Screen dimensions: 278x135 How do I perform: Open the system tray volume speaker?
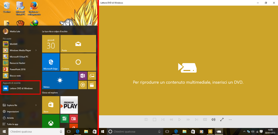point(253,132)
